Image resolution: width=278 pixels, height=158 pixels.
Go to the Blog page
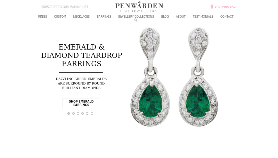pyautogui.click(x=165, y=16)
